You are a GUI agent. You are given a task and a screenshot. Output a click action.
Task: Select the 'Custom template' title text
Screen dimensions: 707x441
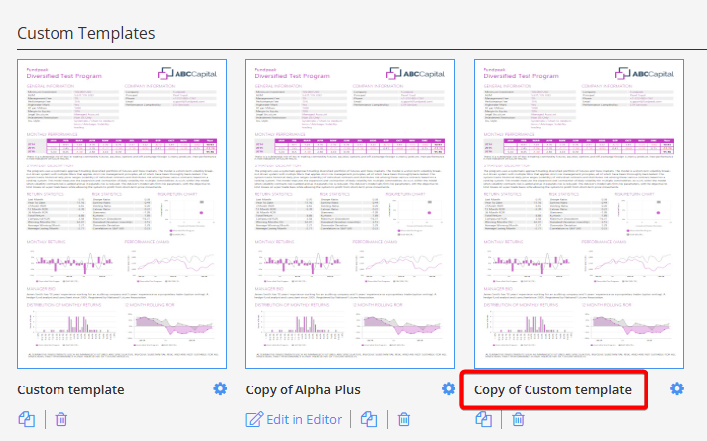click(71, 389)
